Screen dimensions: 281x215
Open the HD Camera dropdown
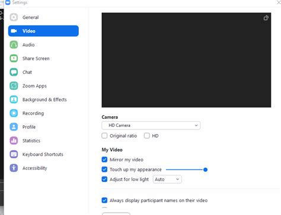point(151,125)
